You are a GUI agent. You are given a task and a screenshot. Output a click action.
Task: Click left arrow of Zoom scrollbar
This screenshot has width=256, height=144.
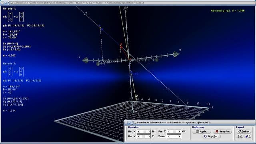click(169, 136)
